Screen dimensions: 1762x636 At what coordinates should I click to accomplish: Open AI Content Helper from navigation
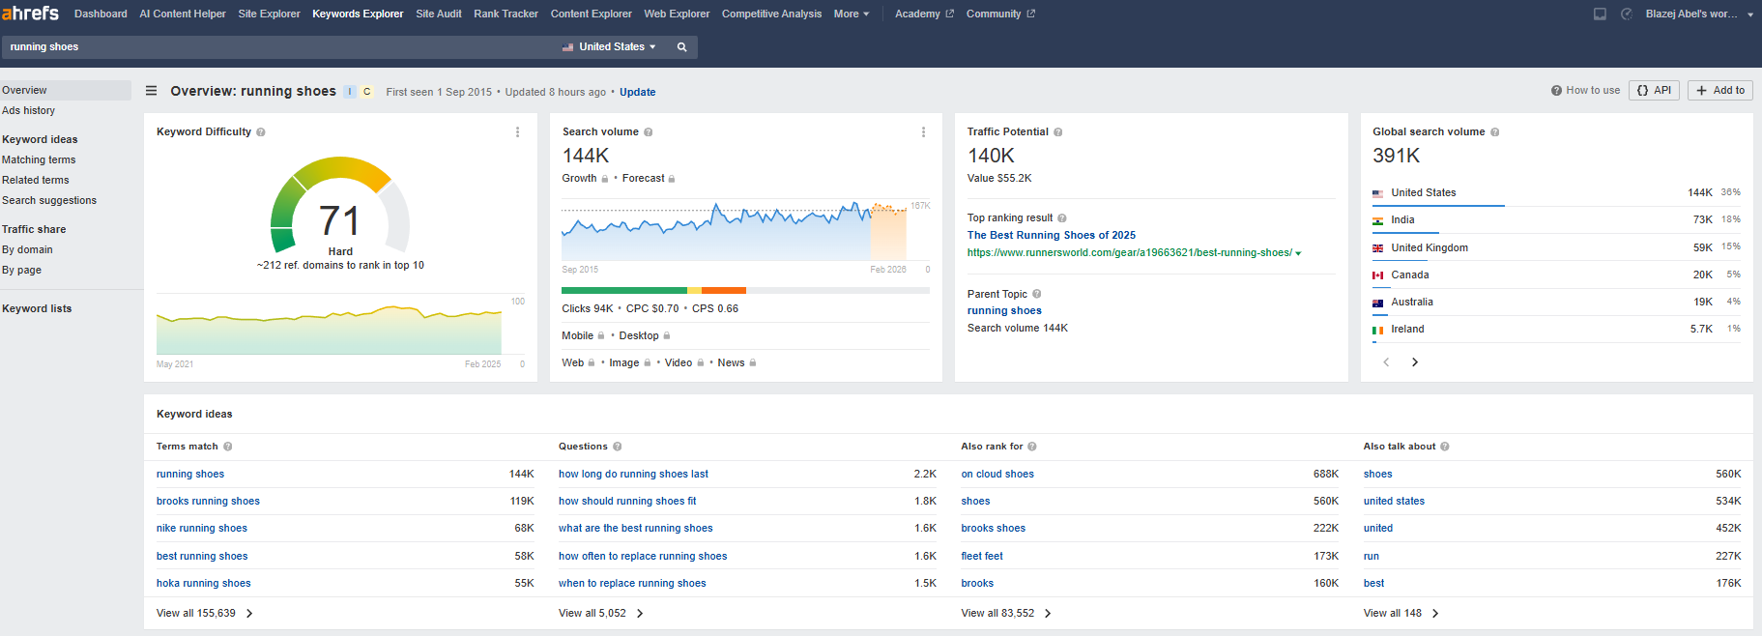(183, 14)
